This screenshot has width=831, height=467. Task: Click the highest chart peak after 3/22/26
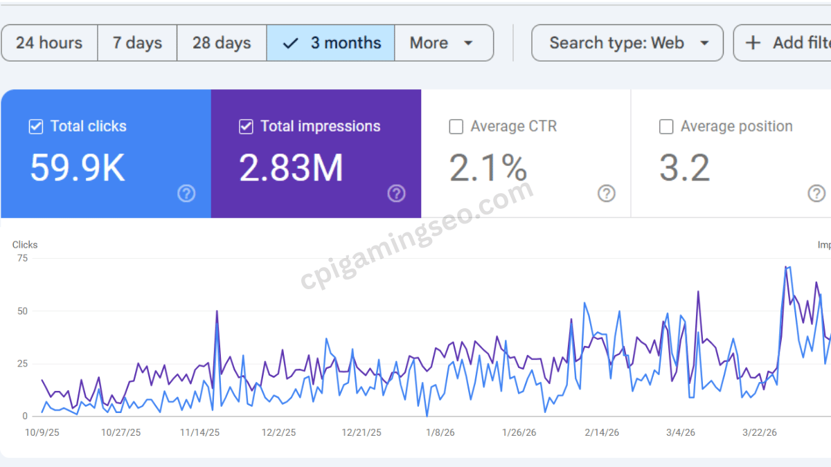pos(787,266)
